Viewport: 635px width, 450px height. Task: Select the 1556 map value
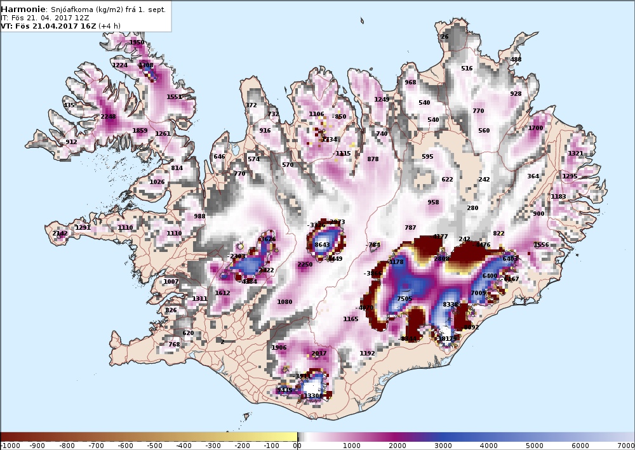tap(541, 245)
